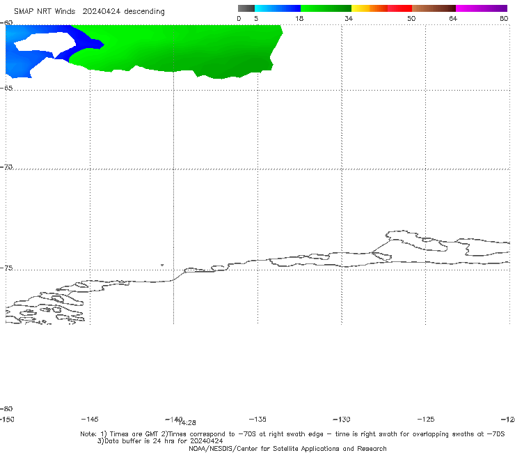
Task: Click the swath time label '14:28'
Action: click(188, 423)
